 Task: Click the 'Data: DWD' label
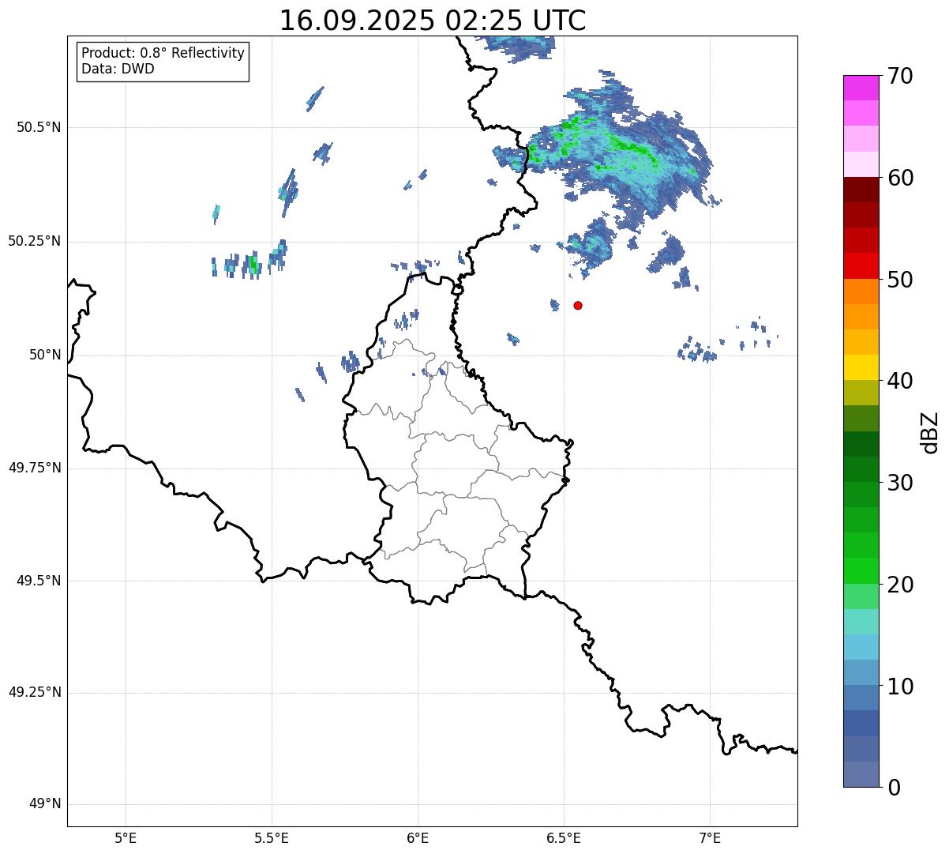(x=118, y=69)
